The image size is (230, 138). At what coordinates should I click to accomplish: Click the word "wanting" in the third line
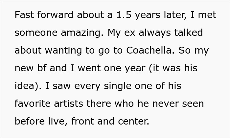click(63, 51)
